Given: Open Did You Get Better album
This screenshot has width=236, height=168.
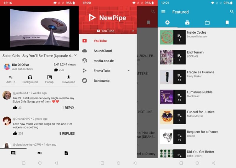Looking at the screenshot, I should tap(197, 154).
